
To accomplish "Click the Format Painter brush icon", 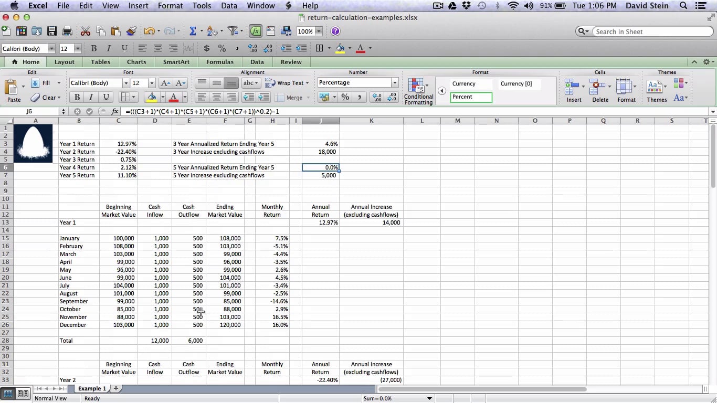I will (x=131, y=31).
